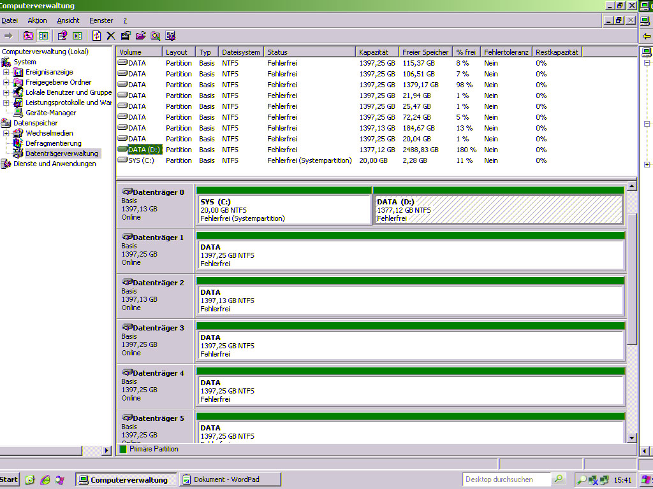Click the refresh toolbar icon
The height and width of the screenshot is (489, 653).
point(96,36)
